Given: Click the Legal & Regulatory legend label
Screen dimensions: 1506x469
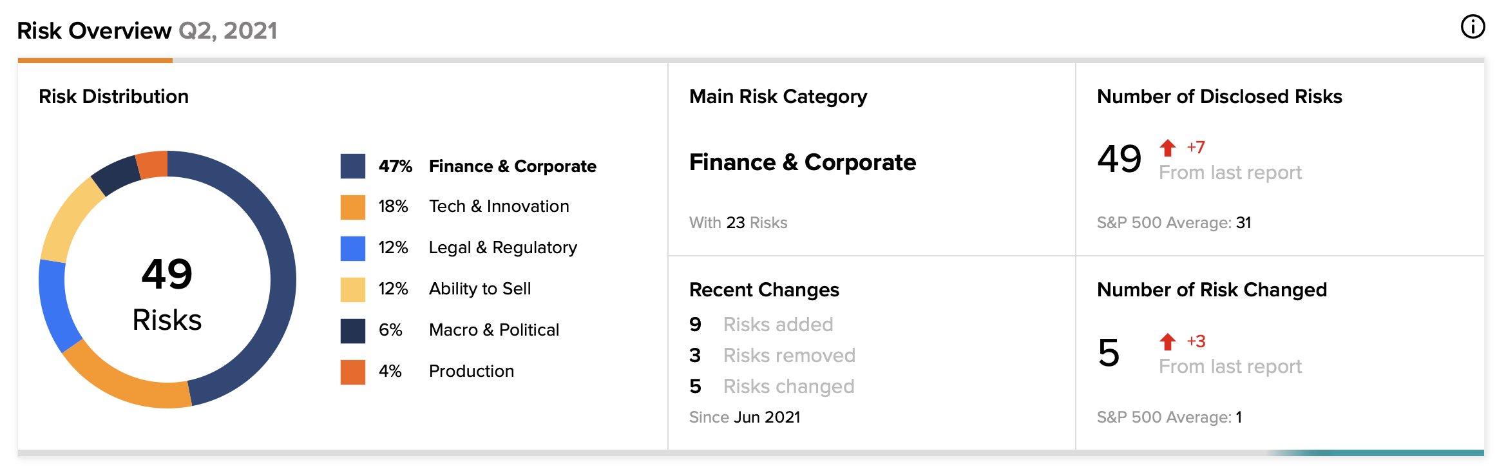Looking at the screenshot, I should click(x=503, y=248).
